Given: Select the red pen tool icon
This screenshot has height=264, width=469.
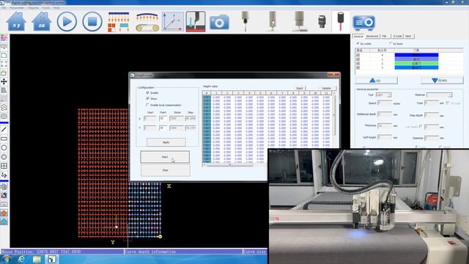Looking at the screenshot, I should coord(340,21).
